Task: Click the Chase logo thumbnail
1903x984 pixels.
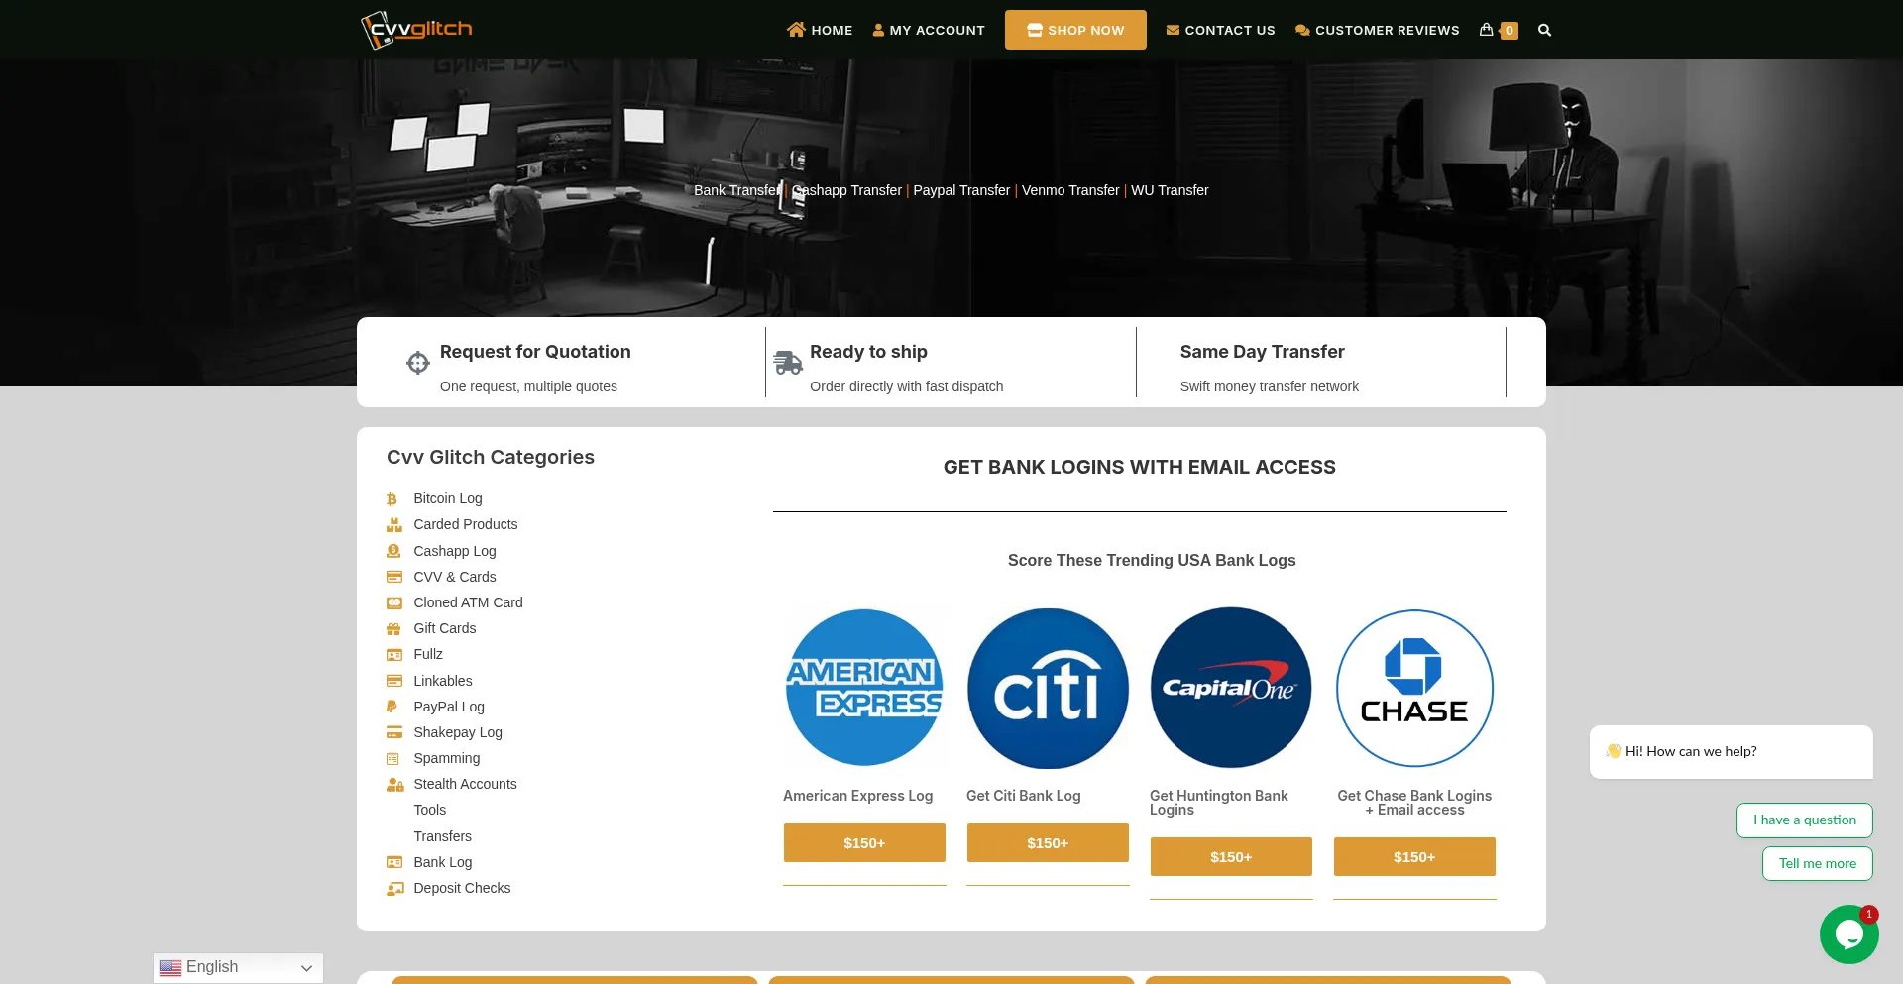Action: [1414, 688]
